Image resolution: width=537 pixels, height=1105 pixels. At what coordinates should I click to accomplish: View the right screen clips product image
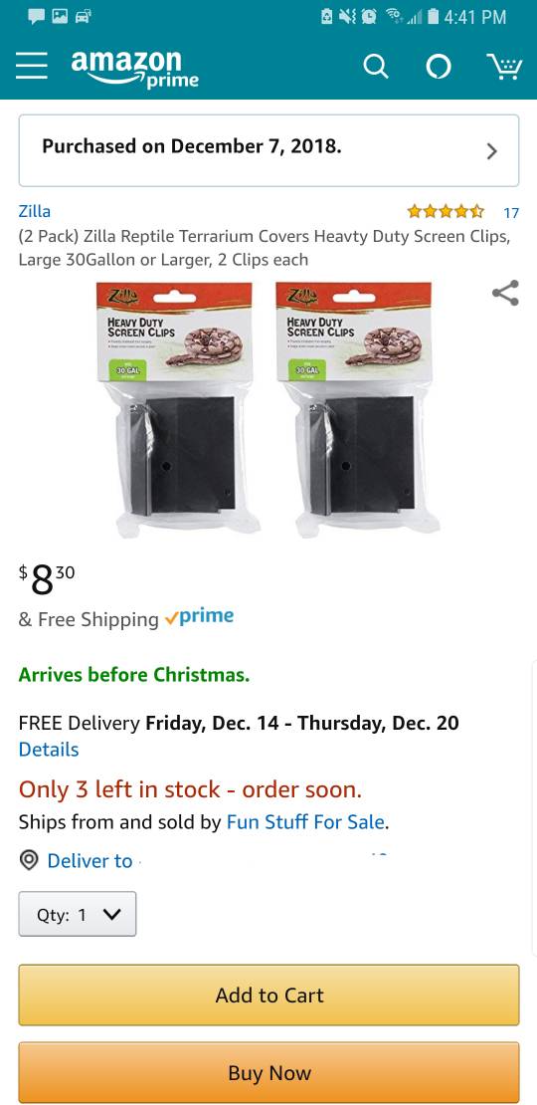[x=359, y=409]
